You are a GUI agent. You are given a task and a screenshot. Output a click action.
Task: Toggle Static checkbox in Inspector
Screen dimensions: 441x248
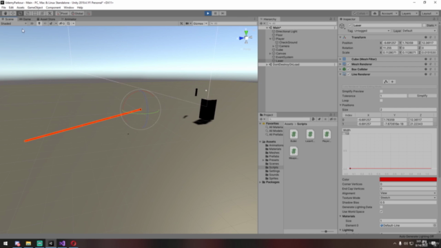click(424, 25)
